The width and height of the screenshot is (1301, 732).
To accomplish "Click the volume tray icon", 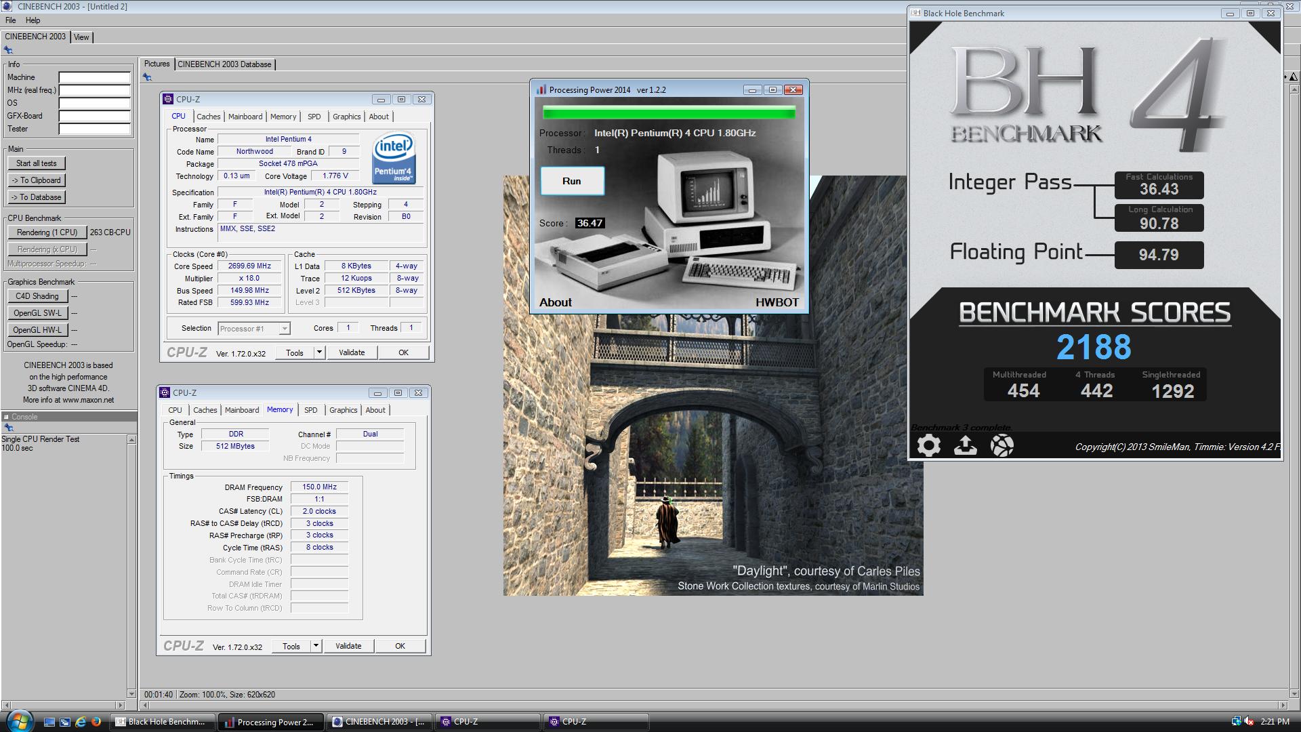I will 1249,722.
